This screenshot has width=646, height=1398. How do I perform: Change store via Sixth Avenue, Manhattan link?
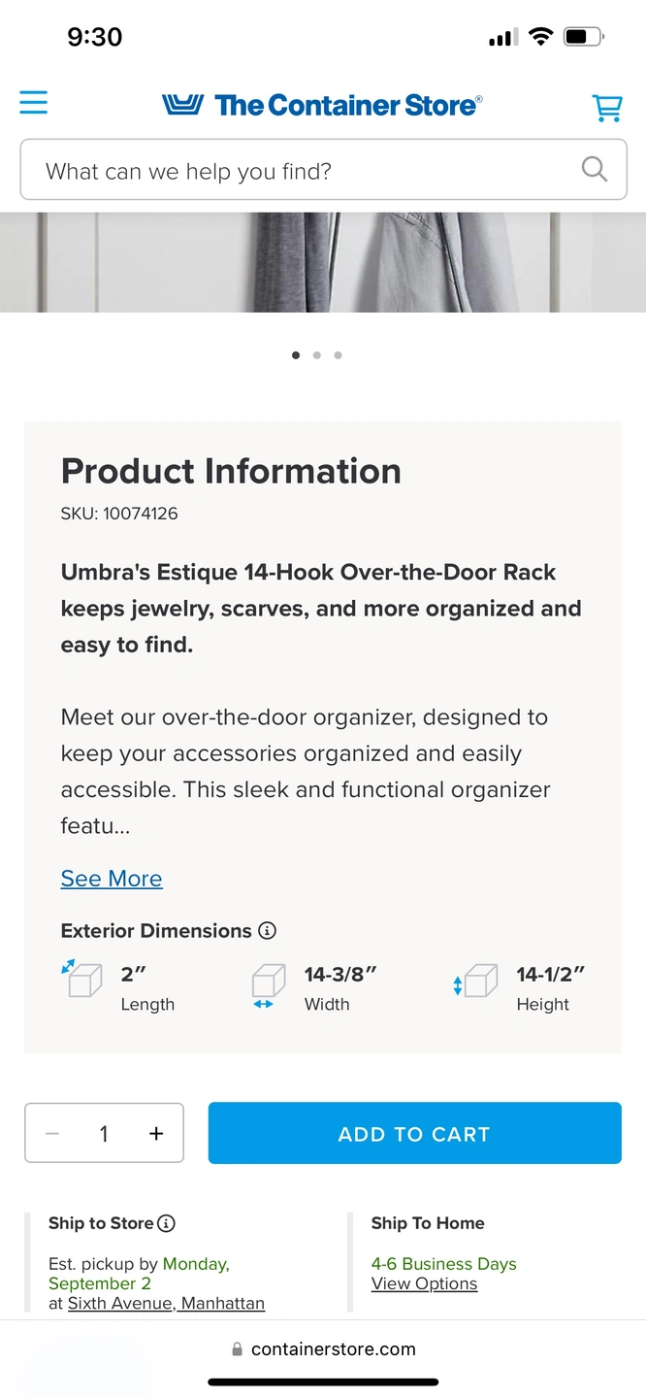[166, 1303]
